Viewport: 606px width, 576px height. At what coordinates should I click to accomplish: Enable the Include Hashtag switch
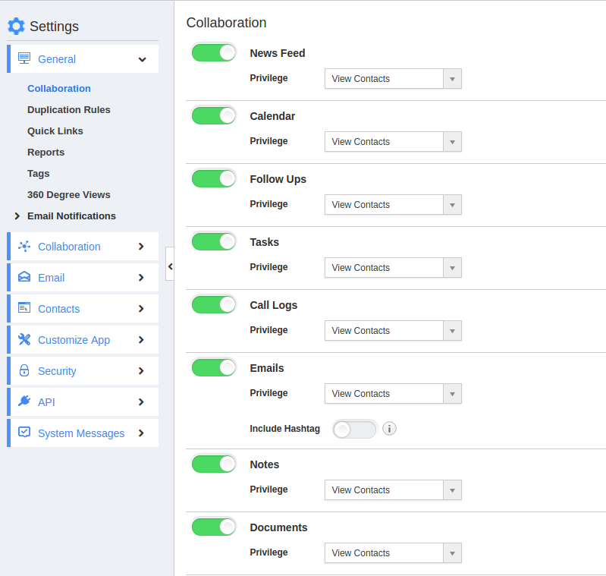point(354,430)
